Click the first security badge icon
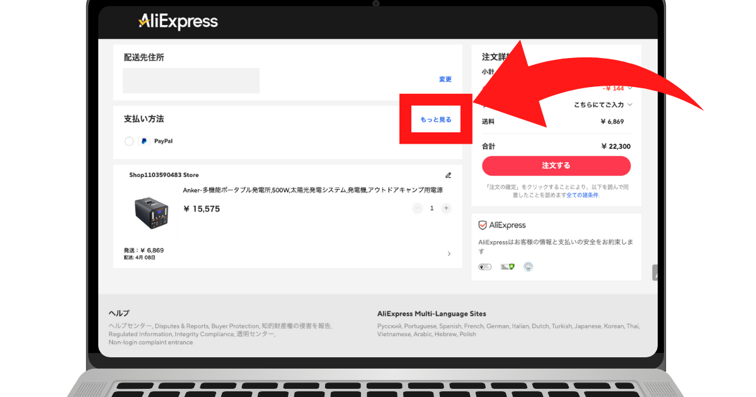The width and height of the screenshot is (756, 397). (484, 267)
